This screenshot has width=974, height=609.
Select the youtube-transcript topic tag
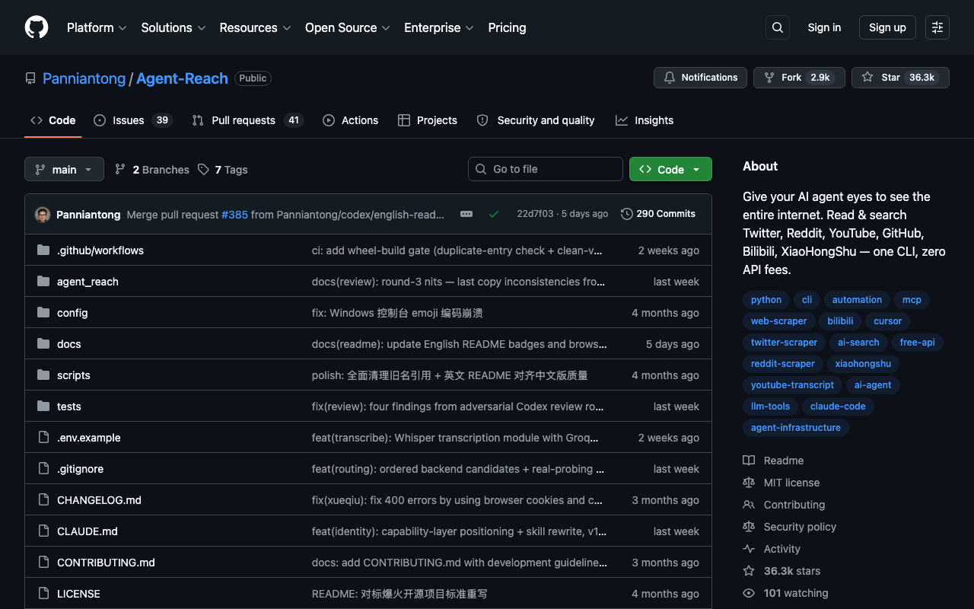pos(792,385)
